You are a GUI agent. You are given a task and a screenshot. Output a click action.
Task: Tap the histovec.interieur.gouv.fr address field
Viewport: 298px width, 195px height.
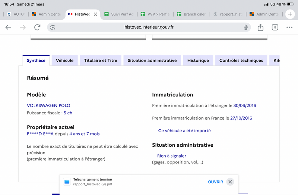149,27
